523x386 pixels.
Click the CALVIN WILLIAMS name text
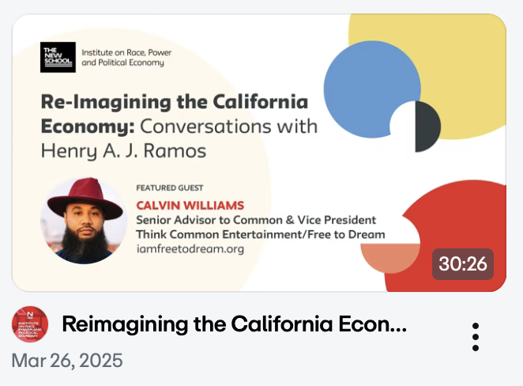tap(190, 206)
